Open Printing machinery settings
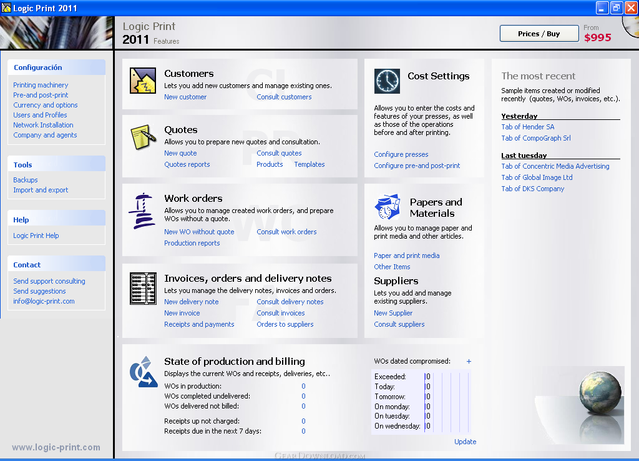 41,85
